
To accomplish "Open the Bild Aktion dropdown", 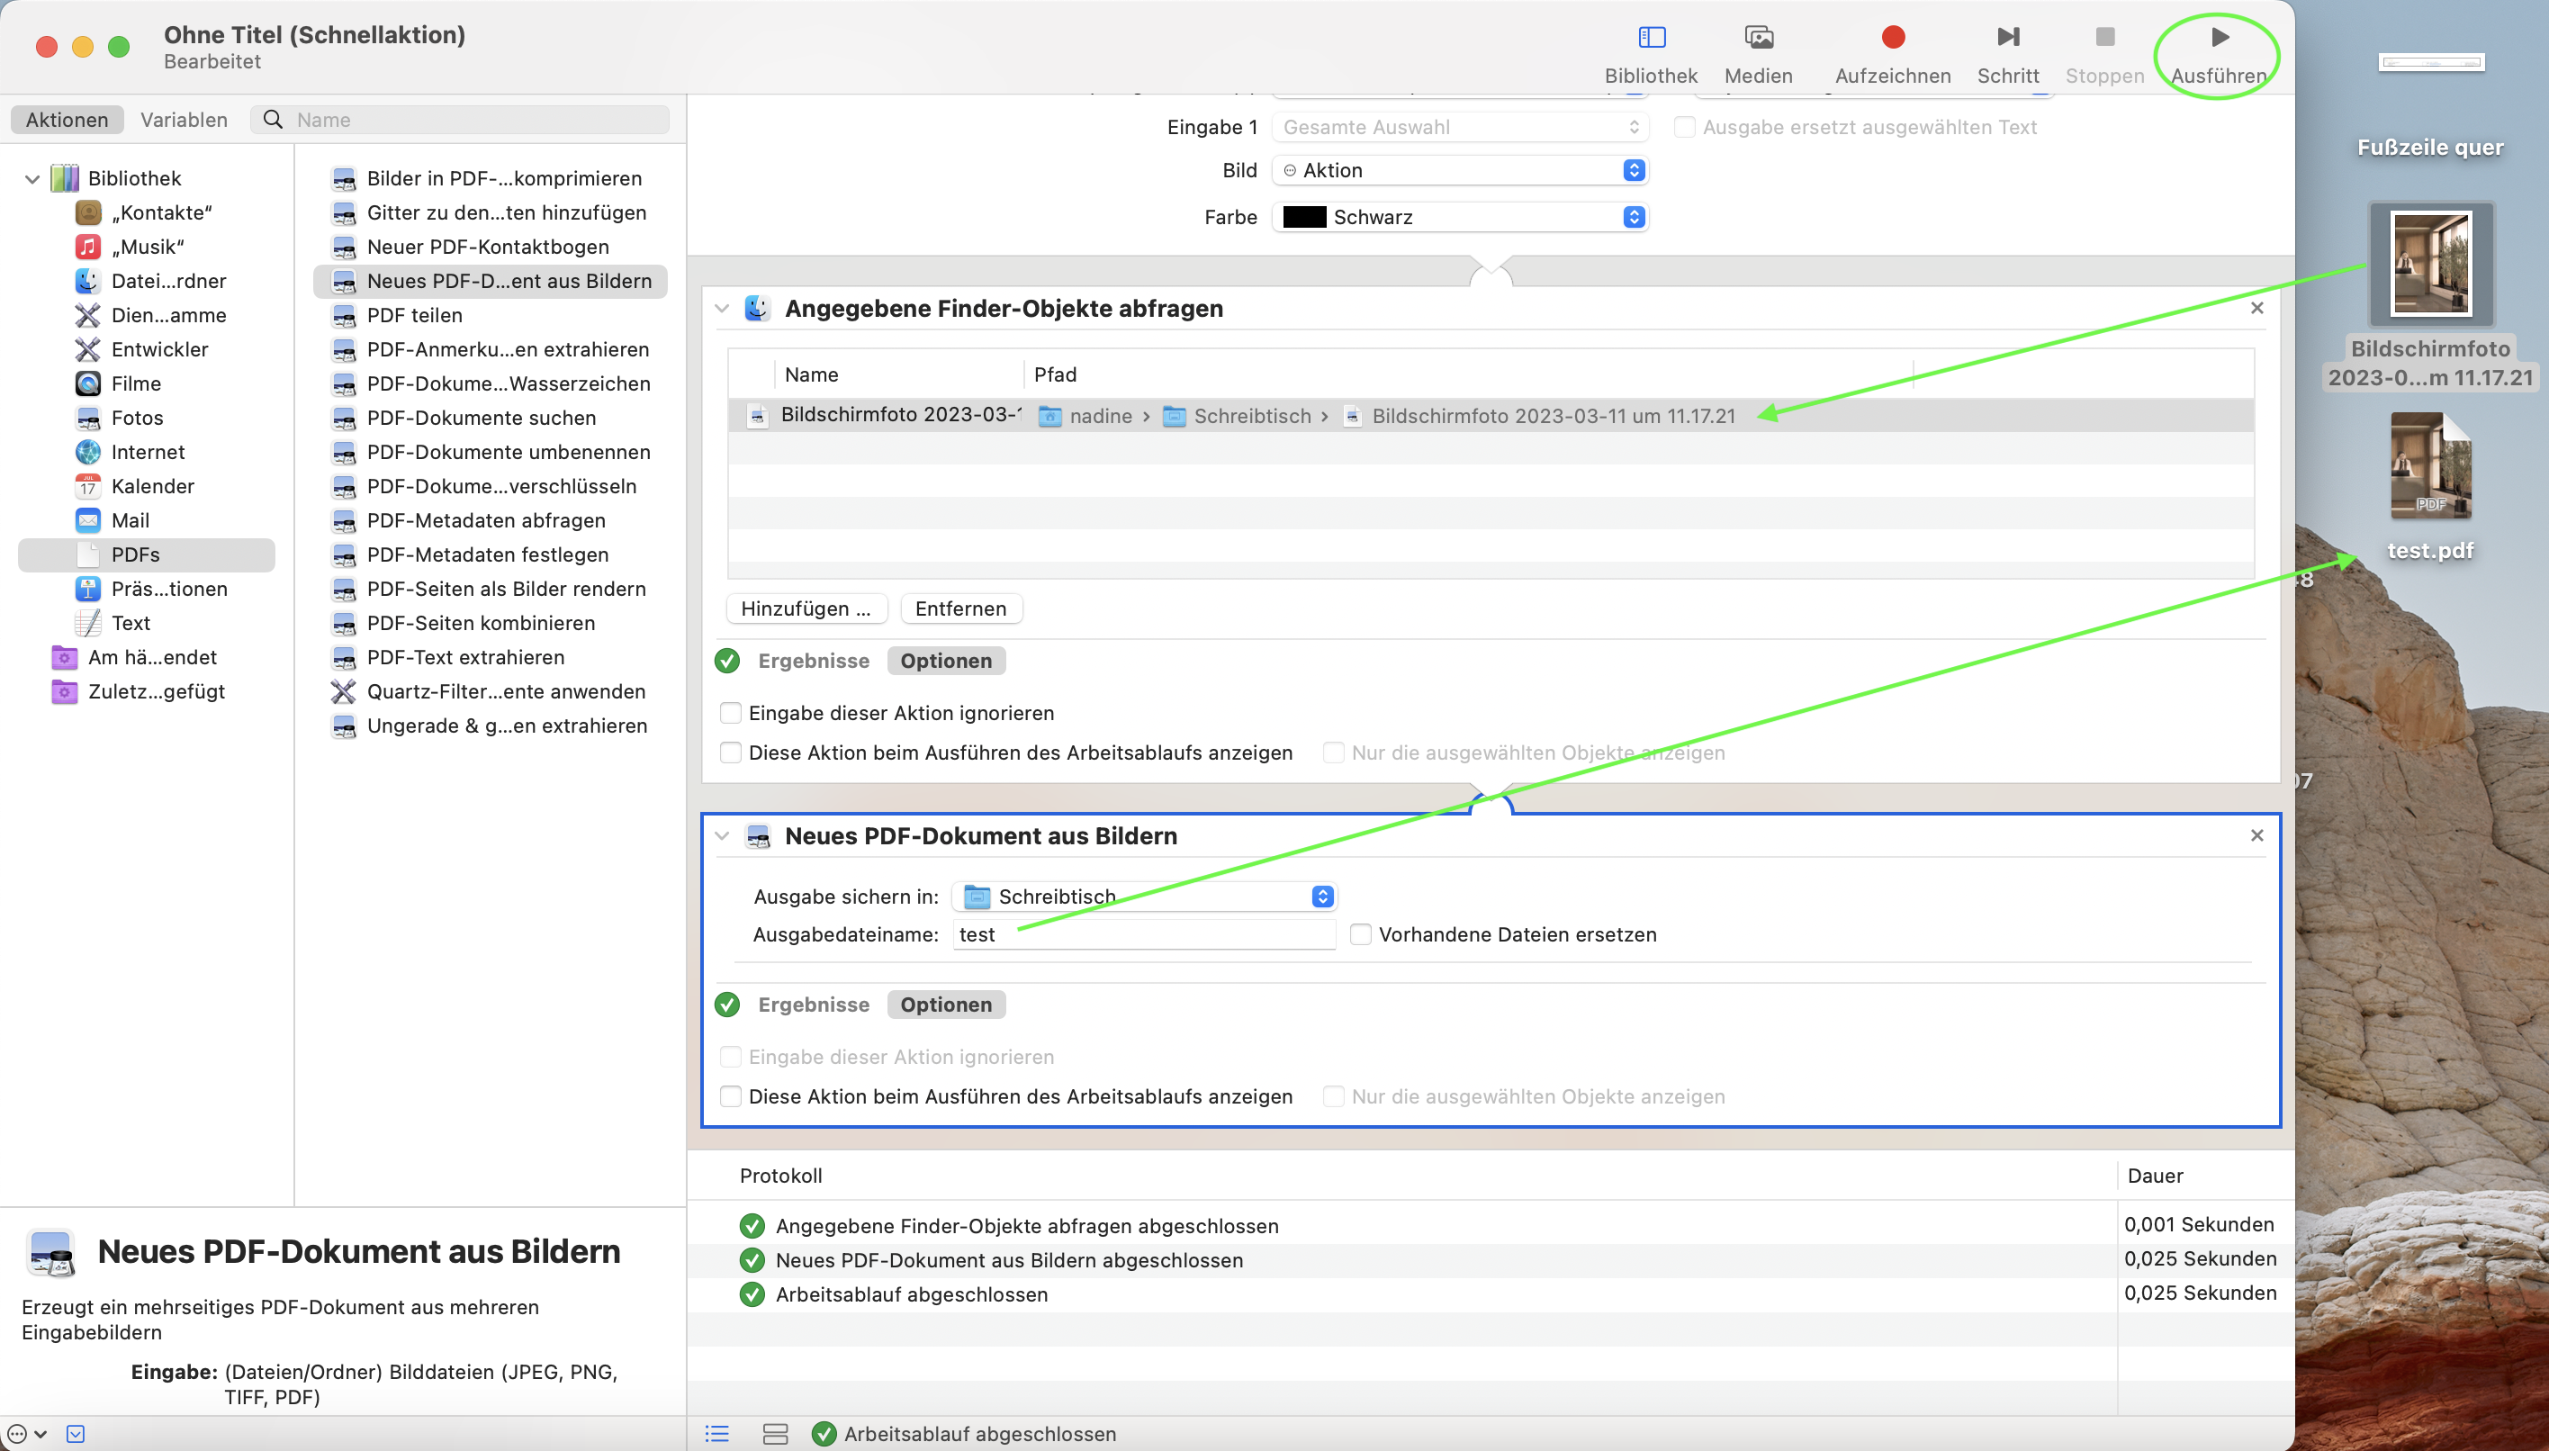I will coord(1460,170).
